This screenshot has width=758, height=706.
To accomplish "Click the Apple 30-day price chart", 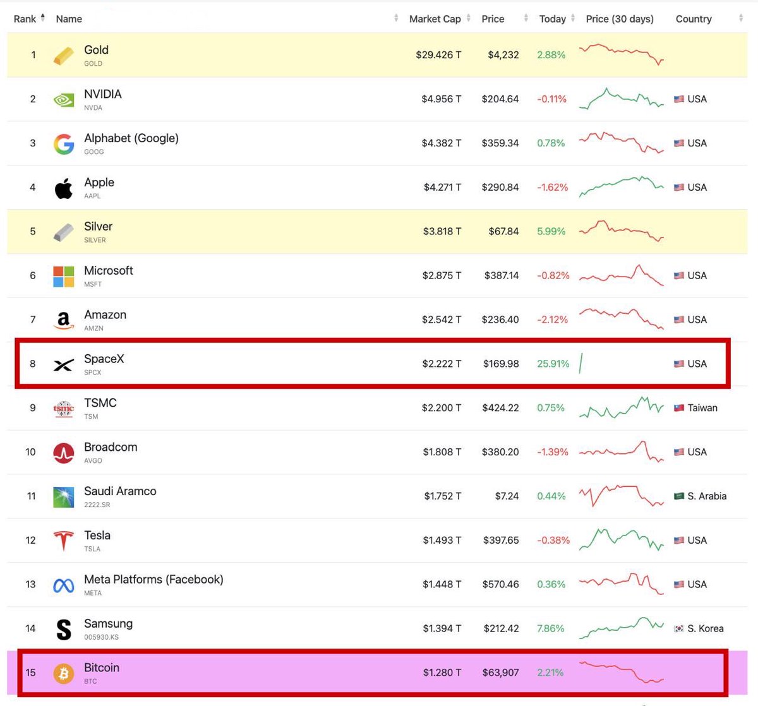I will (622, 187).
